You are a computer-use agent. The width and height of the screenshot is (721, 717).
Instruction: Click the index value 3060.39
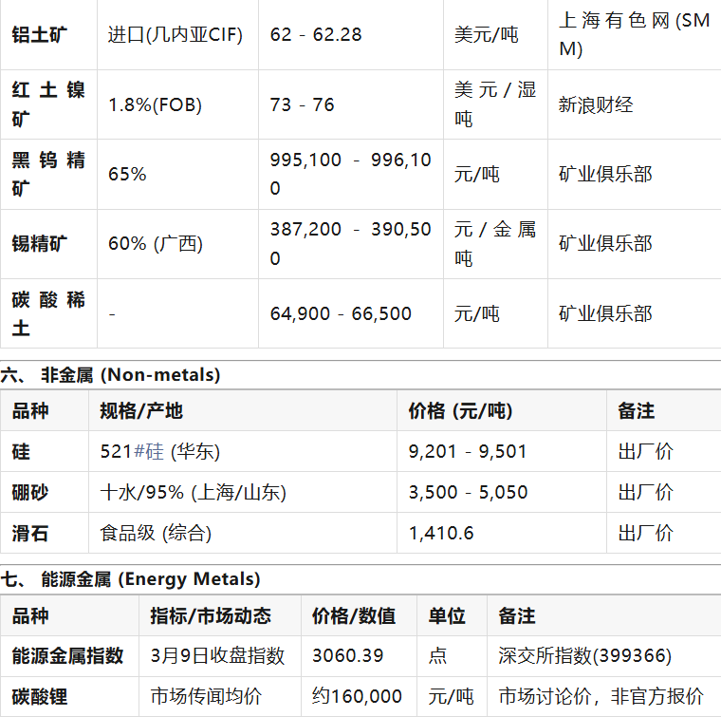347,655
